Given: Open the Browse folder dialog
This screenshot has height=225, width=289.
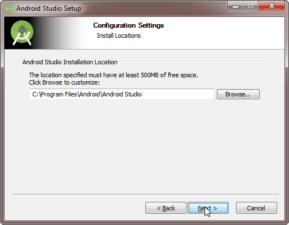Looking at the screenshot, I should click(x=238, y=94).
